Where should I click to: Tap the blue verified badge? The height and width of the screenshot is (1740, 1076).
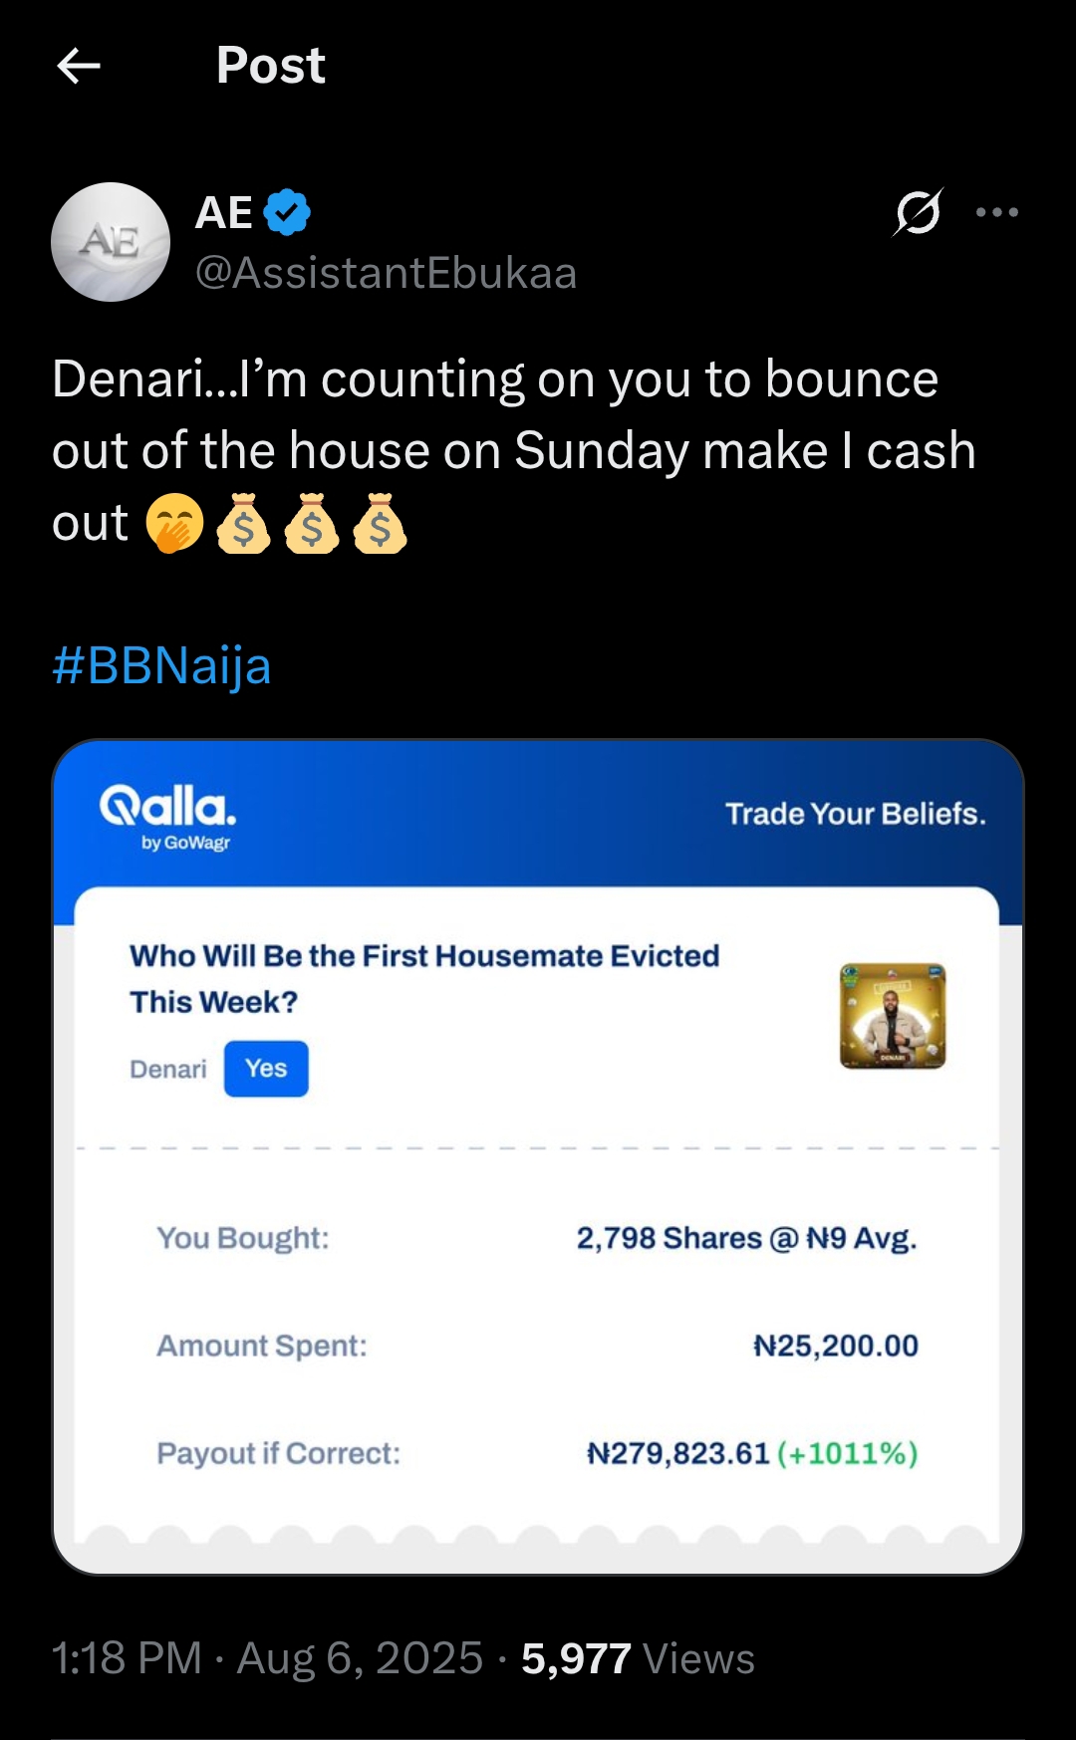[288, 212]
